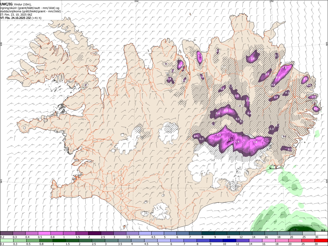
Task: Click the '0.9' snowfall value on the map
Action: (278, 78)
